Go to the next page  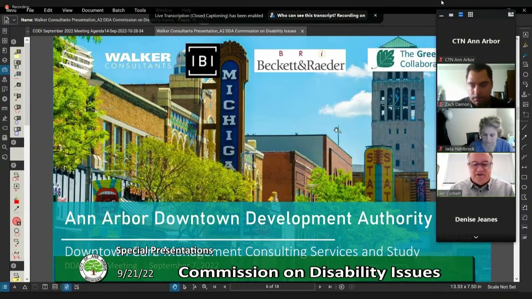coord(320,287)
